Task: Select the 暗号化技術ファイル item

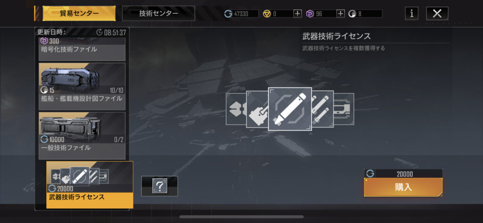Action: [82, 50]
